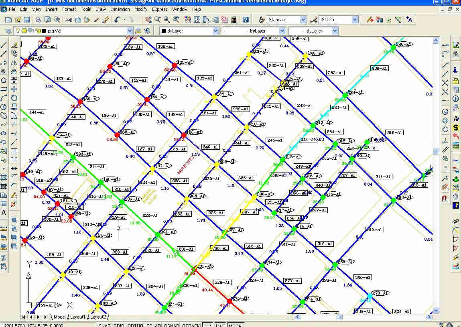Open the Dimension menu
The width and height of the screenshot is (461, 327).
point(120,9)
